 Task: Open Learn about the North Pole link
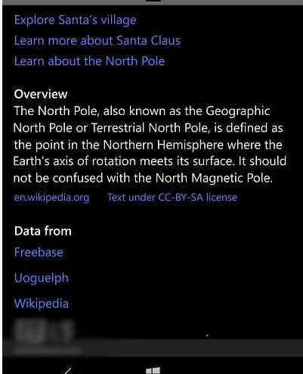click(89, 61)
